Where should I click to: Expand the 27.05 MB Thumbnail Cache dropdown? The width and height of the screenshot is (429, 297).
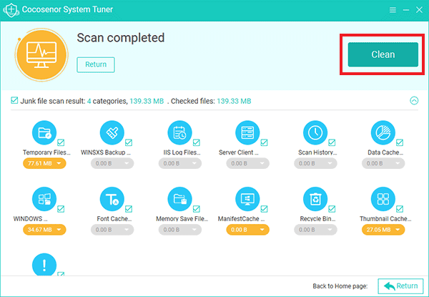tap(383, 230)
